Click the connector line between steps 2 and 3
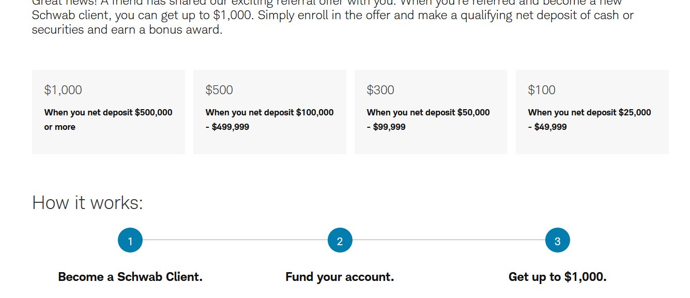 click(449, 240)
